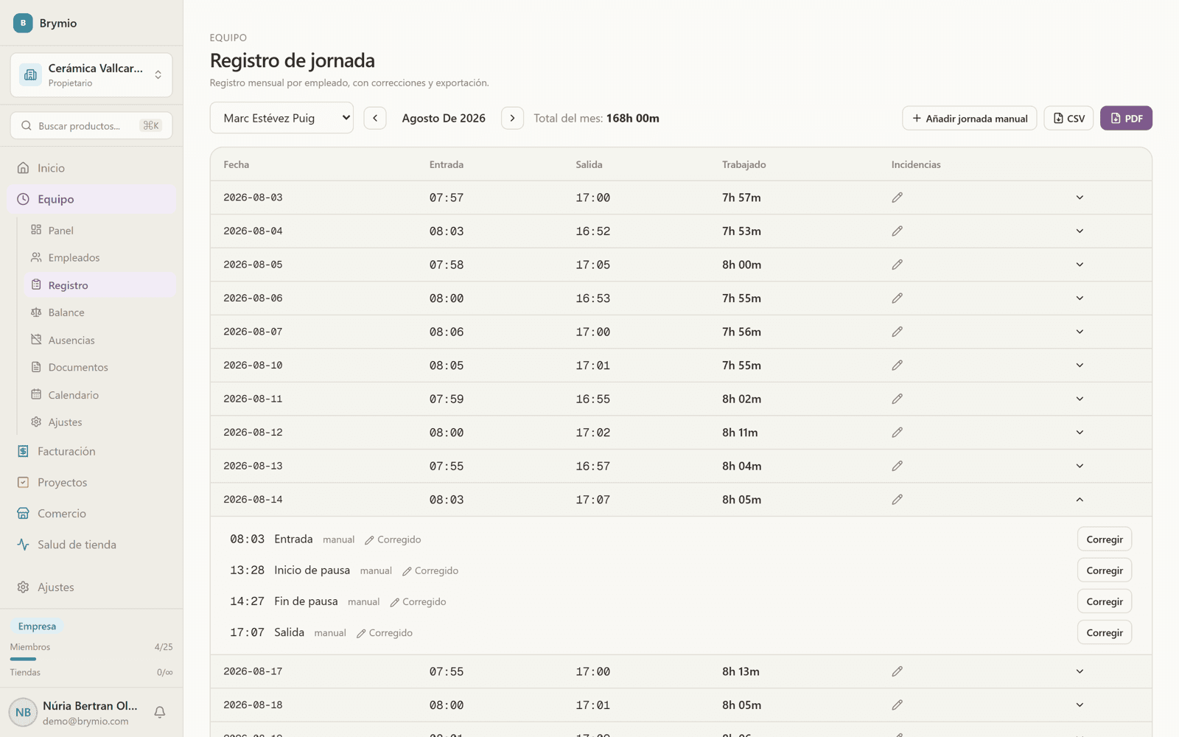Click pencil icon for 2026-08-11 row

coord(897,399)
